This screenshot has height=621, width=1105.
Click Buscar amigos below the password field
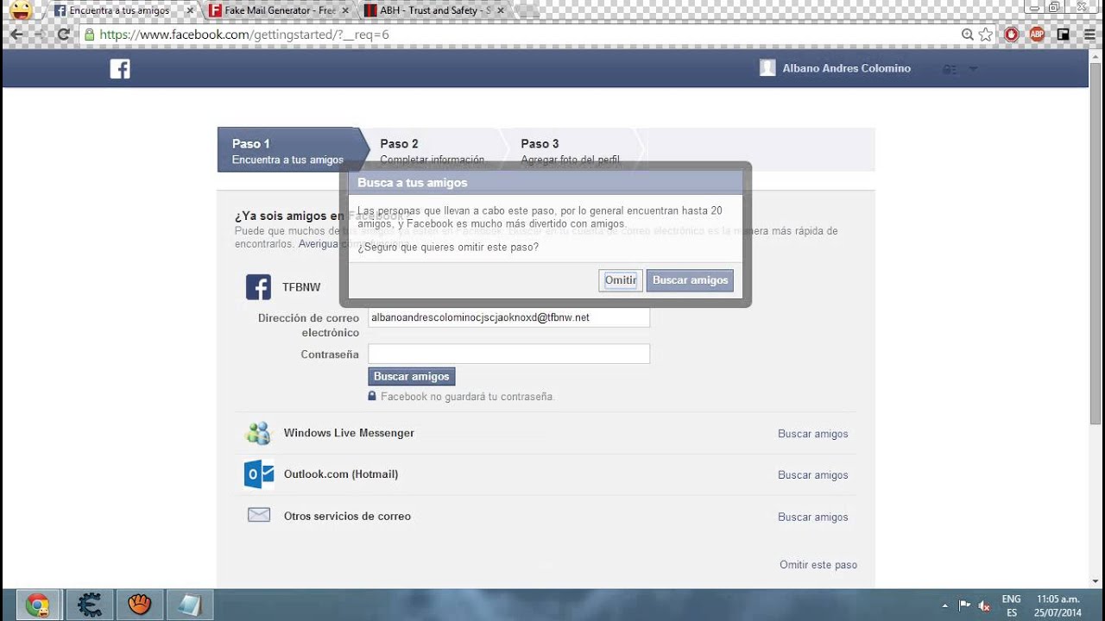tap(411, 377)
